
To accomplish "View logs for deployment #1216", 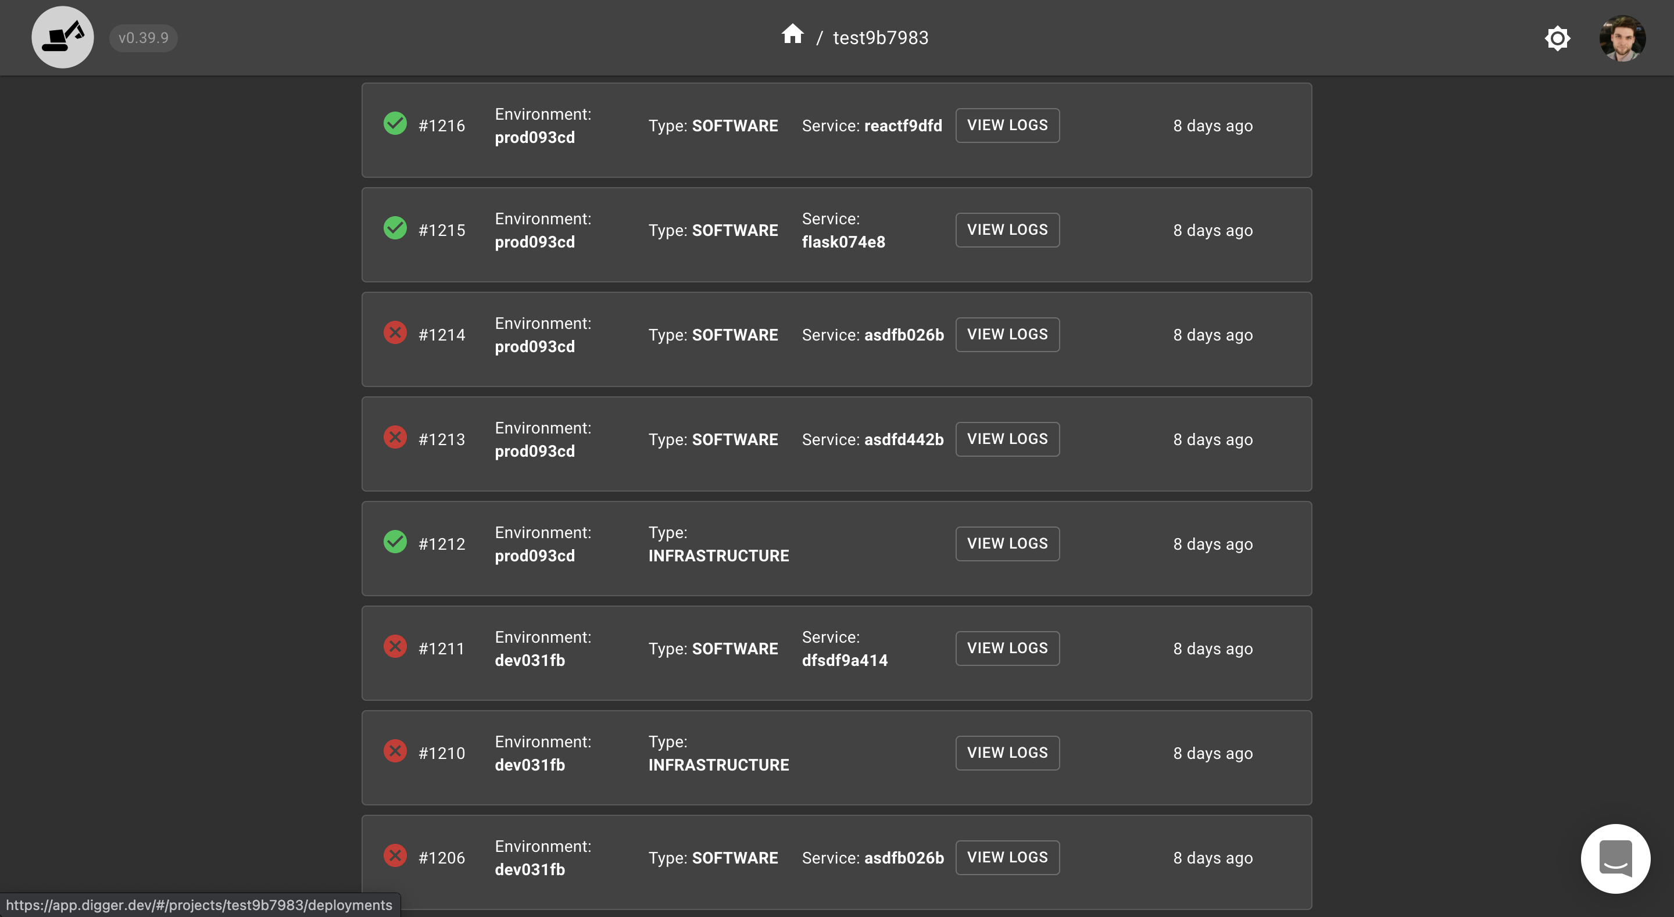I will pos(1007,126).
